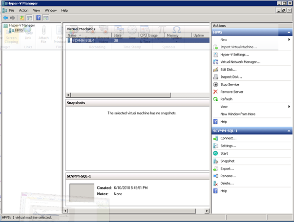294x222 pixels.
Task: Expand the View submenu arrow
Action: 289,107
